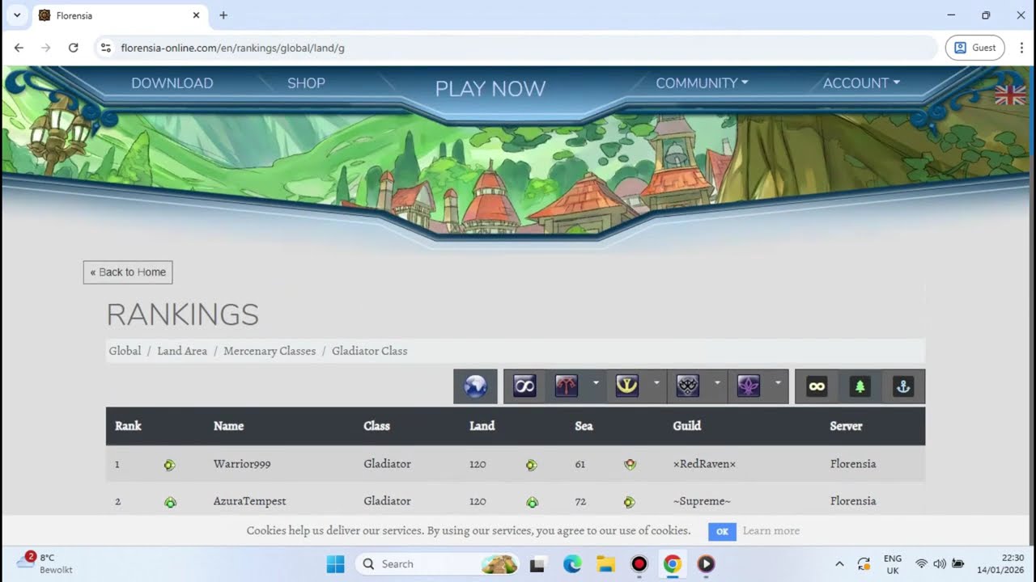
Task: Open the Learn more cookies link
Action: (x=771, y=531)
